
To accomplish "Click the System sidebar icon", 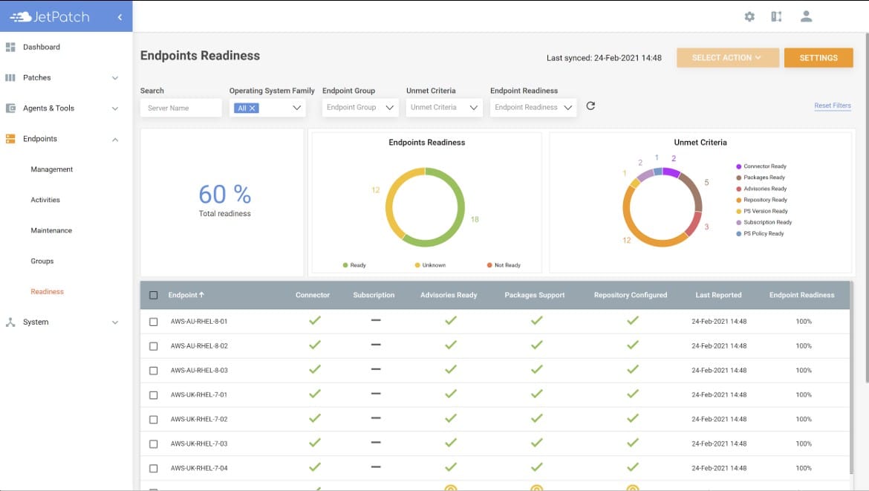I will coord(10,322).
